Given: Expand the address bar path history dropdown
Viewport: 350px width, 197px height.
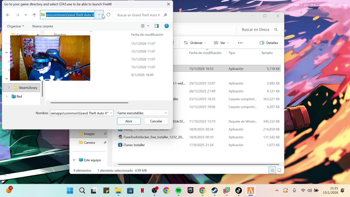Looking at the screenshot, I should click(x=99, y=15).
